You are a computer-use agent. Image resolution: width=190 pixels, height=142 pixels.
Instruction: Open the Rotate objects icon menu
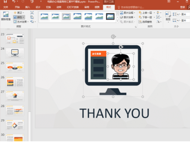click(159, 22)
